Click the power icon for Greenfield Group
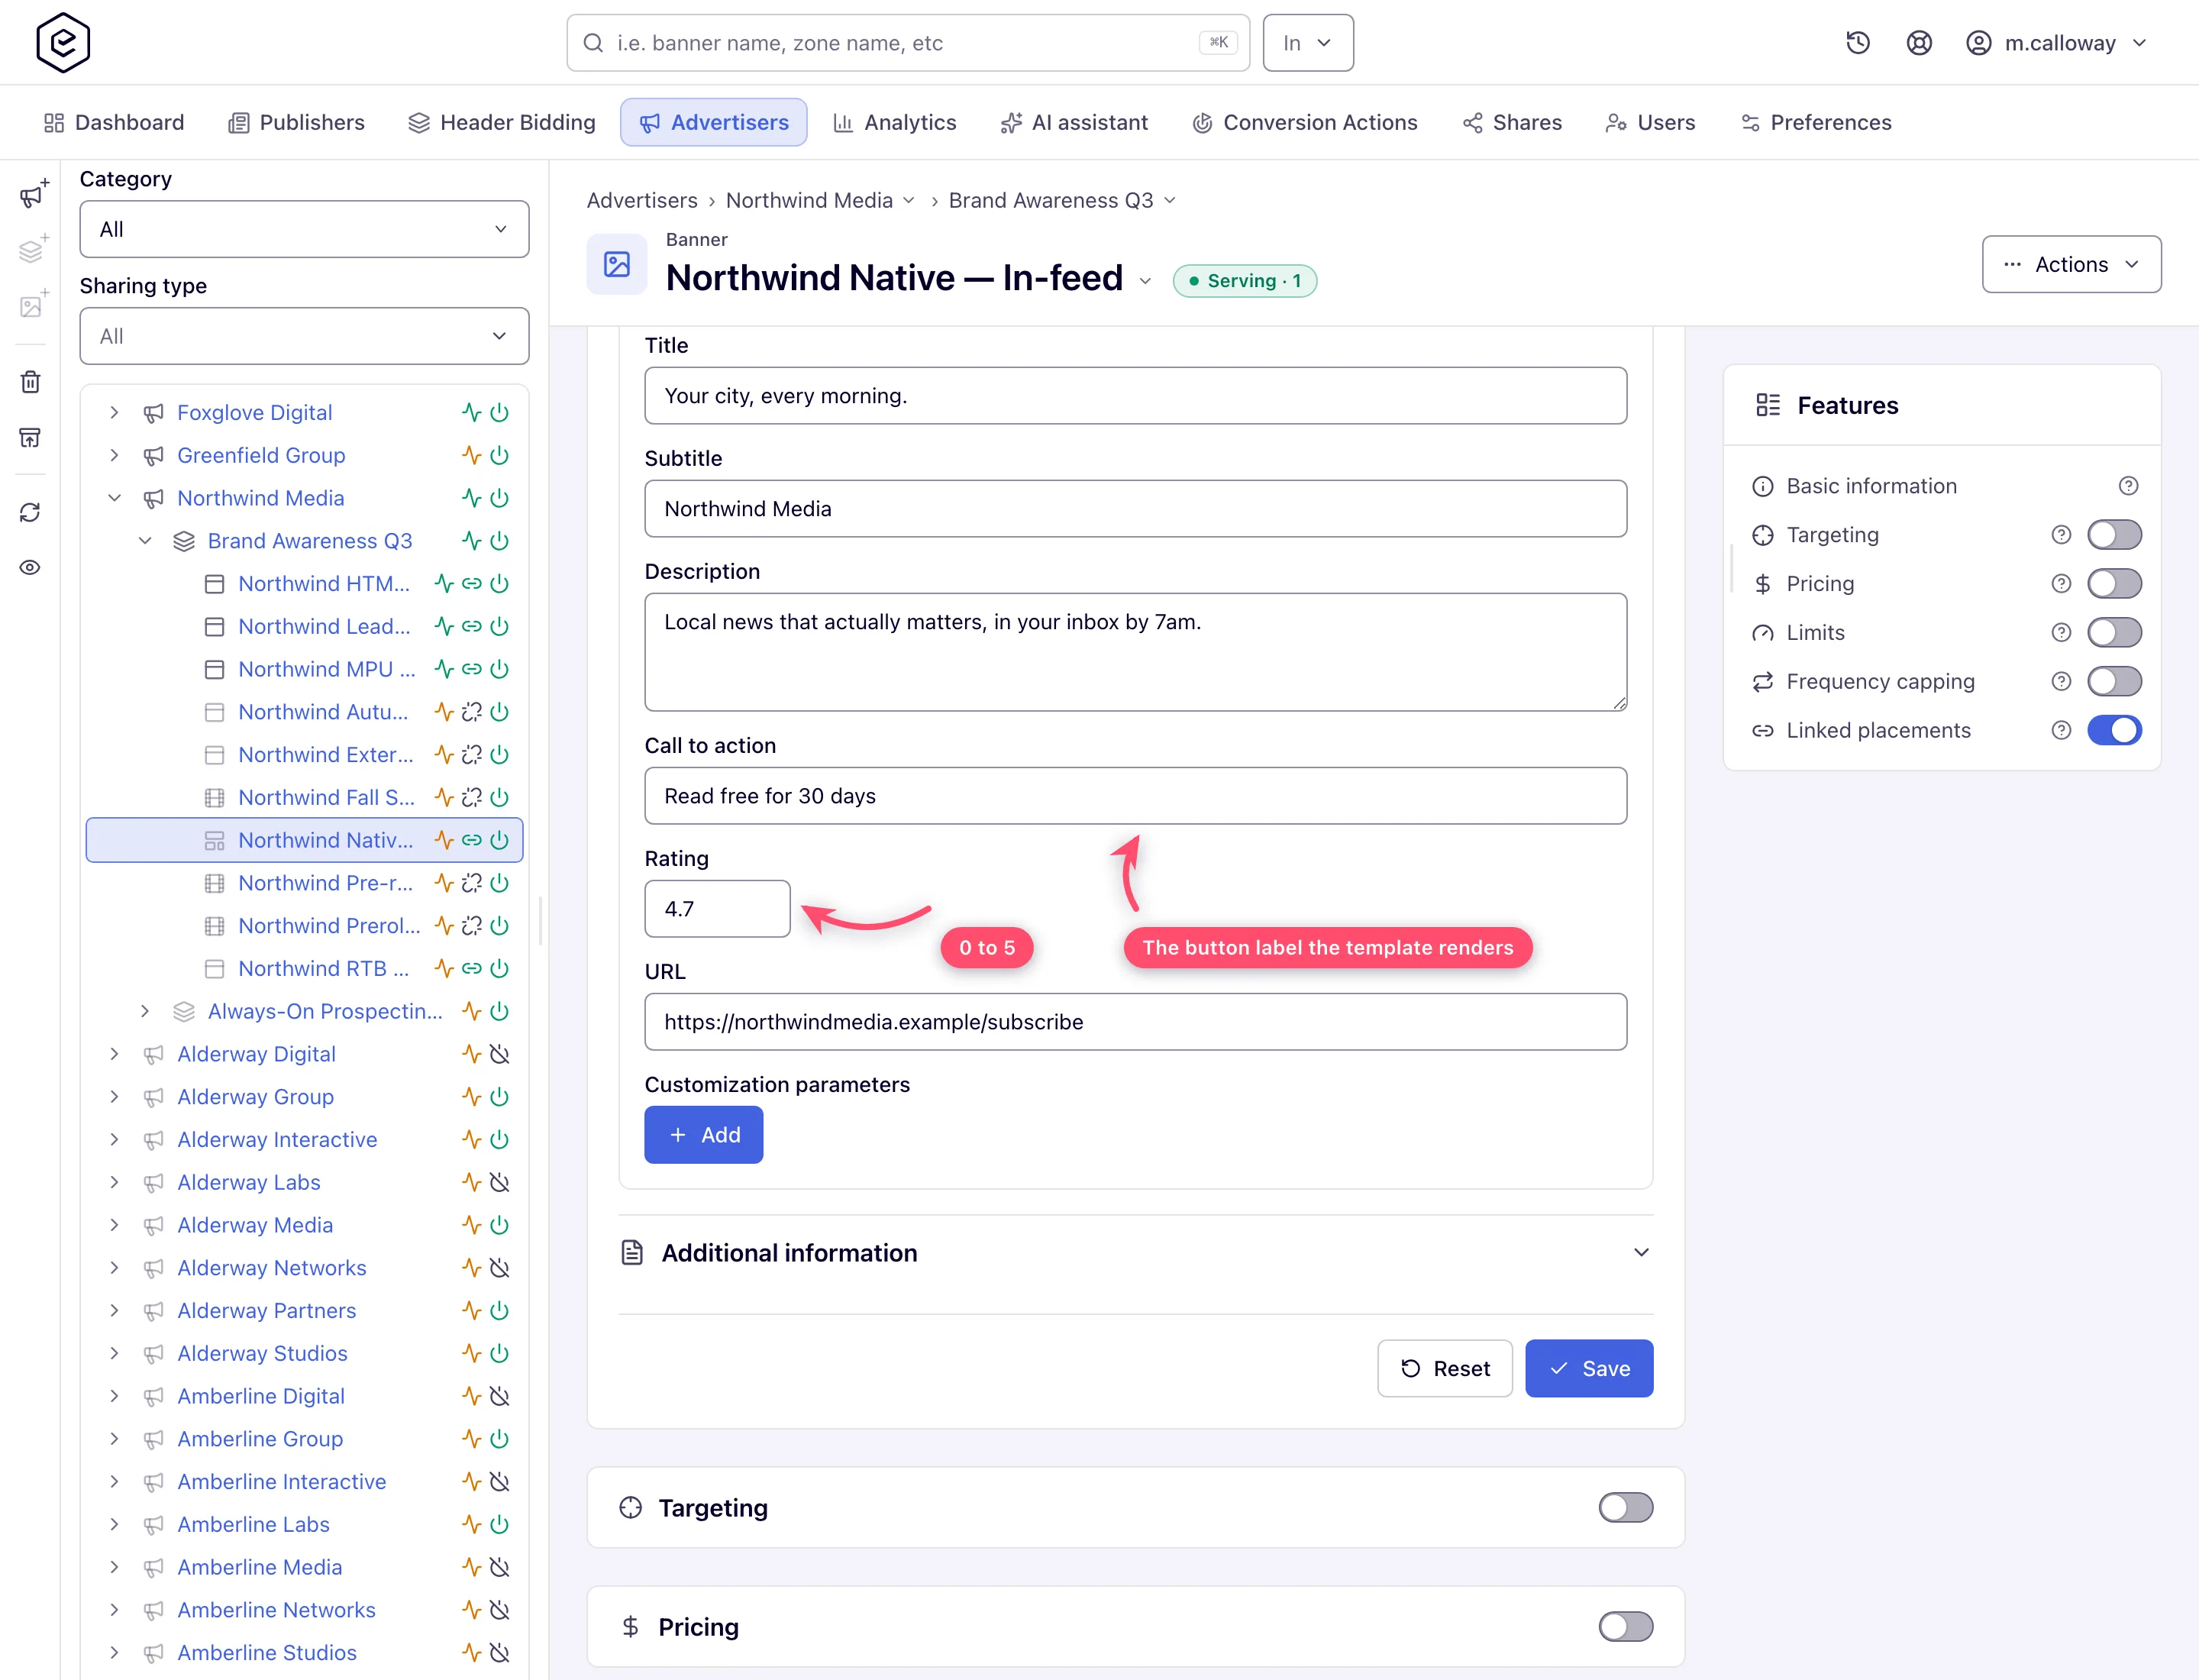This screenshot has height=1680, width=2199. (499, 456)
